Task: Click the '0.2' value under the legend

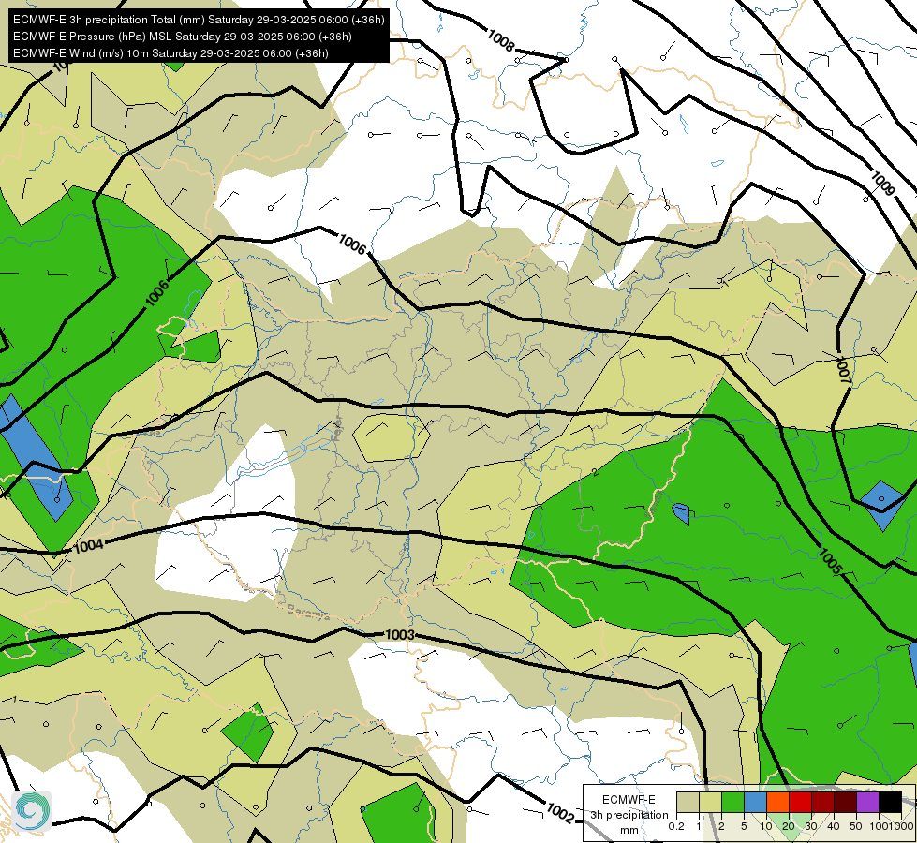Action: 676,827
